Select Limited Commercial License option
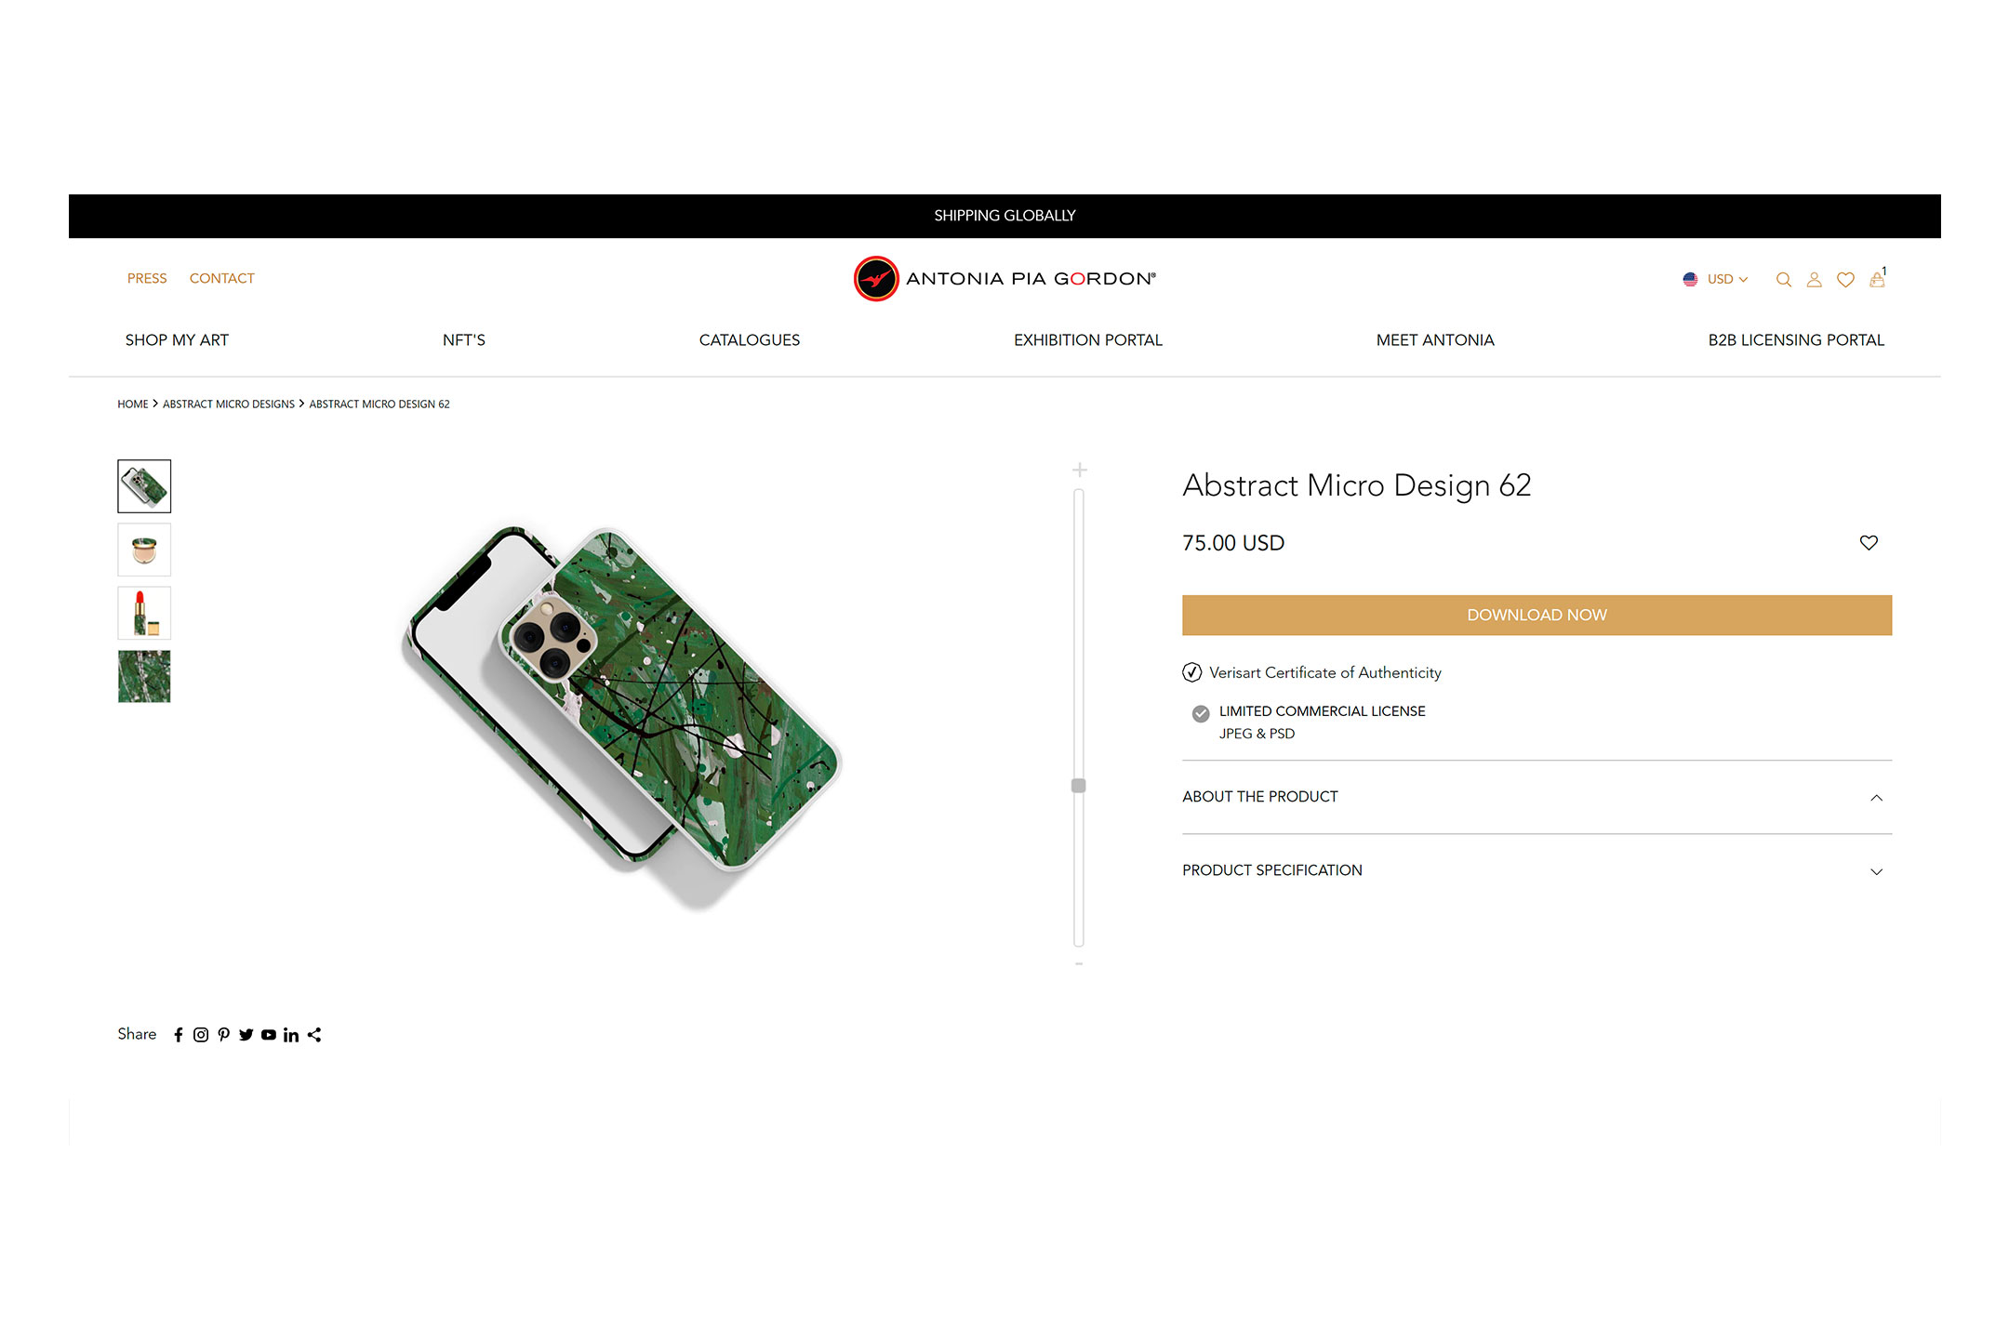Image resolution: width=2009 pixels, height=1339 pixels. 1201,713
